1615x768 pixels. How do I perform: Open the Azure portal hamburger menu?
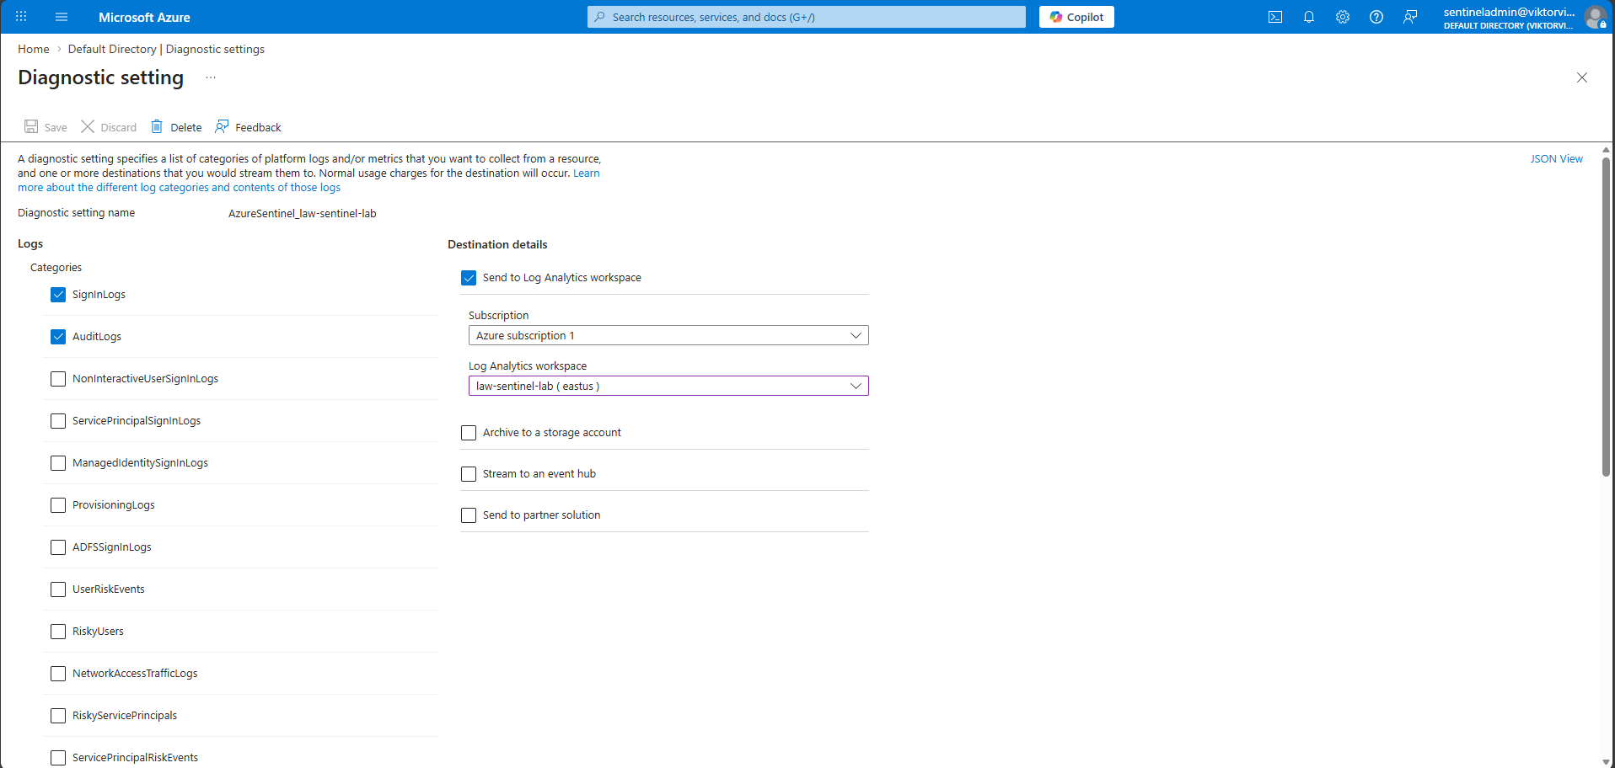61,17
